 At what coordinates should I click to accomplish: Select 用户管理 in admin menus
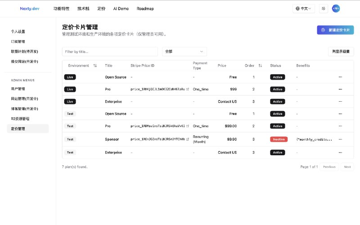click(x=18, y=89)
